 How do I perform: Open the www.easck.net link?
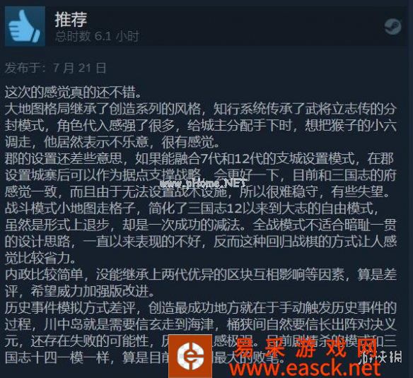click(306, 369)
